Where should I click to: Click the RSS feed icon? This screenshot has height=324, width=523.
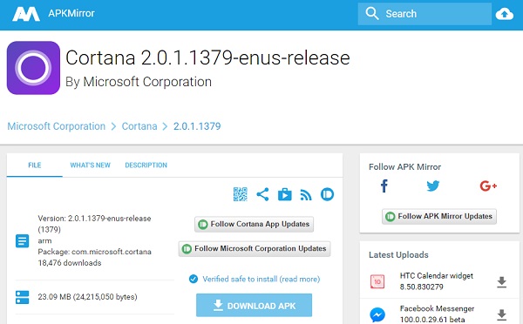(x=306, y=195)
